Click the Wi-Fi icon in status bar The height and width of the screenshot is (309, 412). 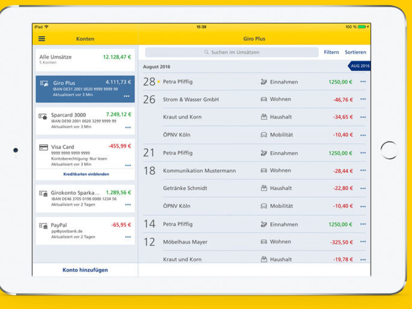click(47, 27)
